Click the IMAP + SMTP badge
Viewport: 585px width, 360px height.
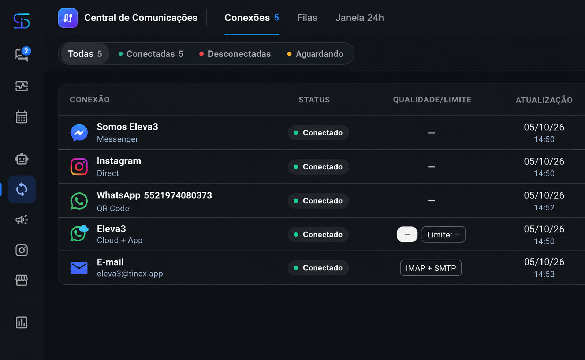(431, 268)
